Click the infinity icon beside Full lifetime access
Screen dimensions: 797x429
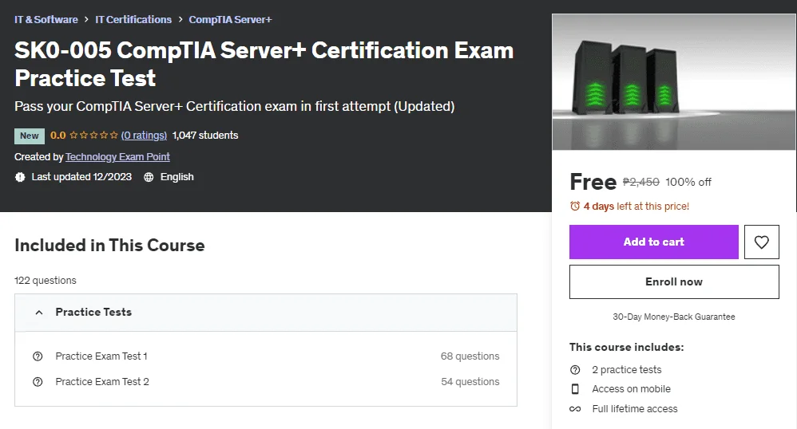click(x=575, y=409)
